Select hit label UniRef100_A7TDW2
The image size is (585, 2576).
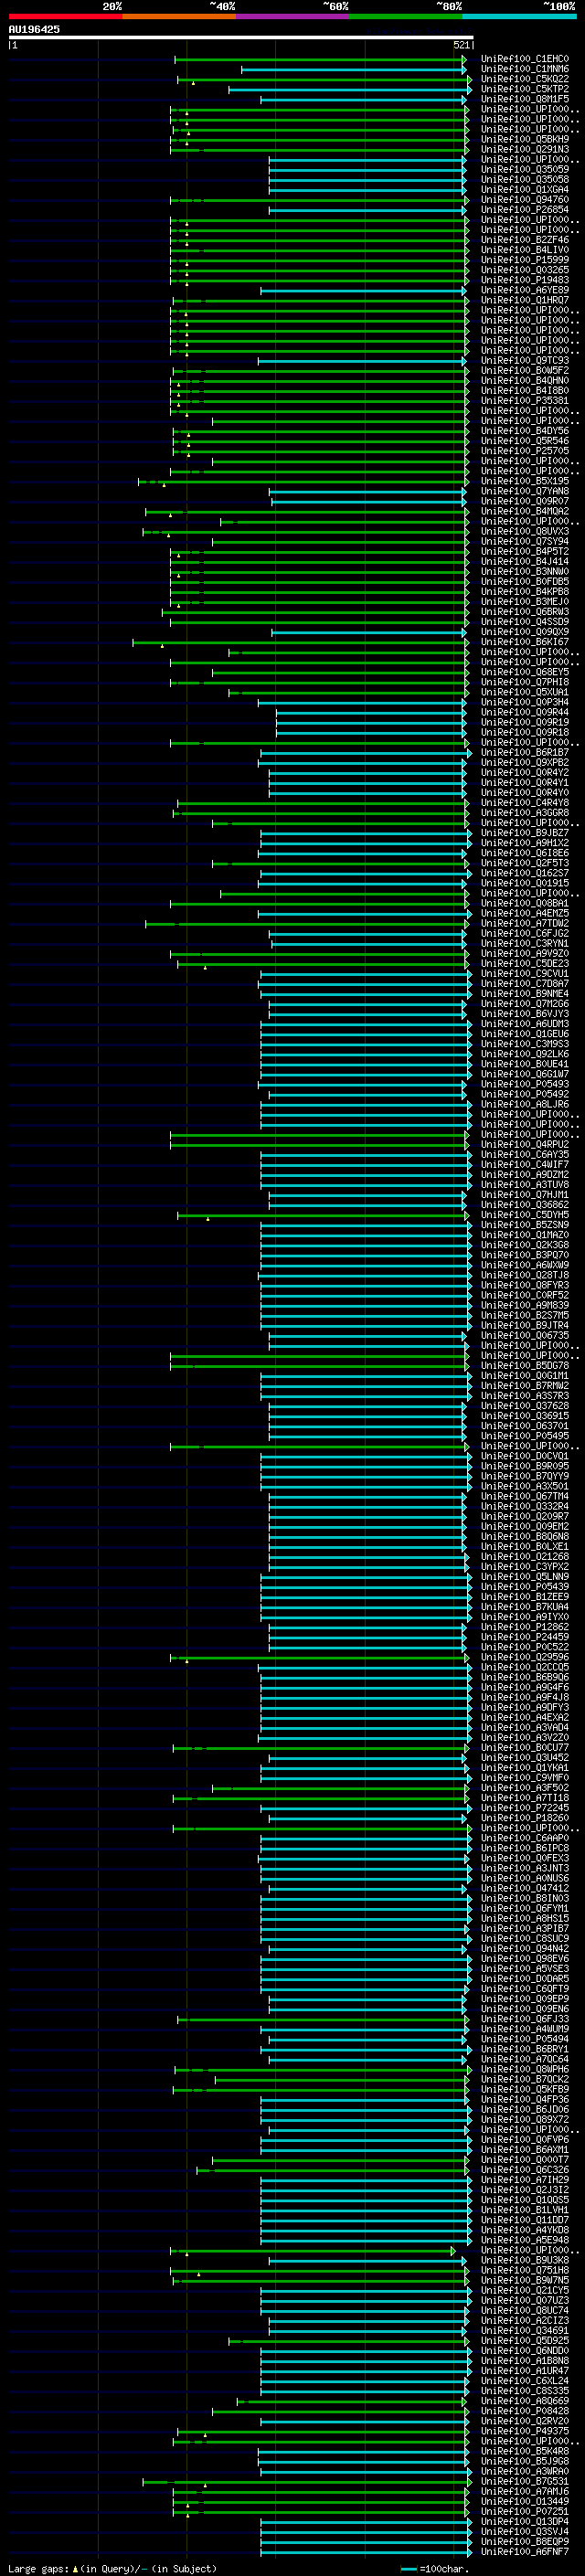pos(525,923)
